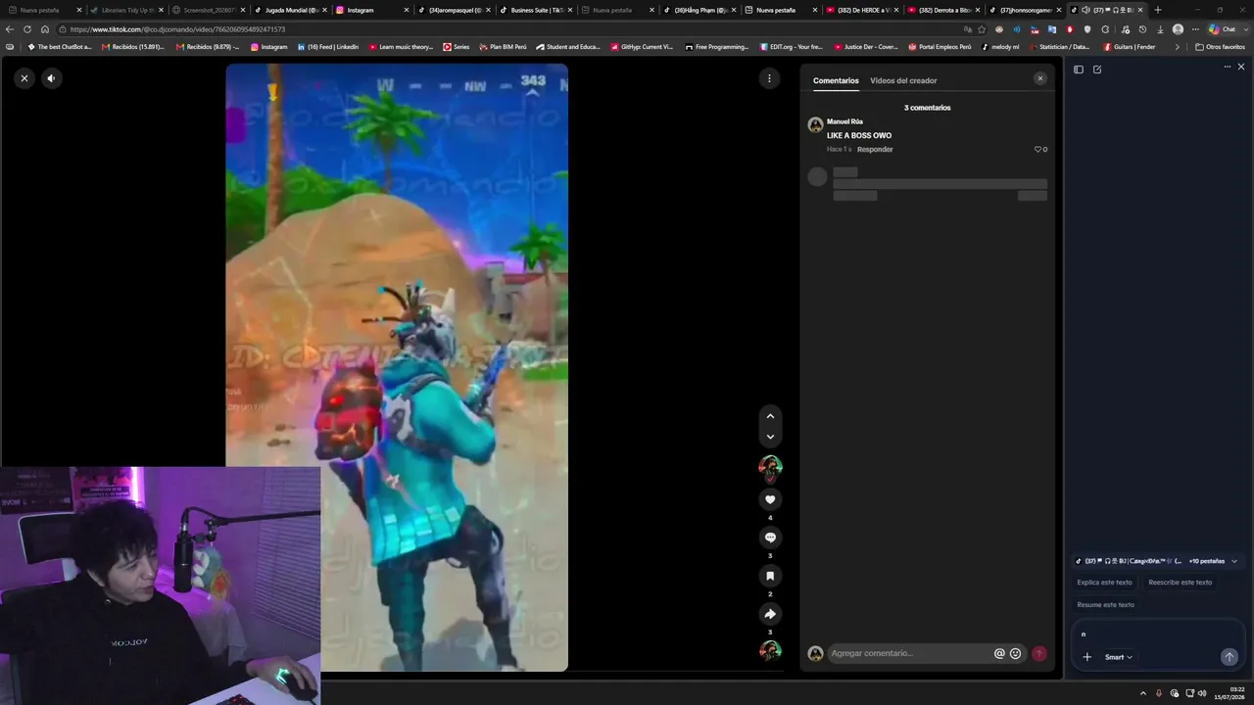Like the video with the heart button
This screenshot has height=705, width=1254.
[770, 499]
